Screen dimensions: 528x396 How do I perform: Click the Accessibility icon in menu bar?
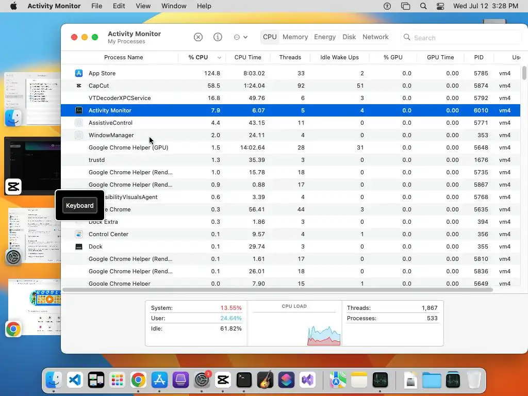click(387, 6)
